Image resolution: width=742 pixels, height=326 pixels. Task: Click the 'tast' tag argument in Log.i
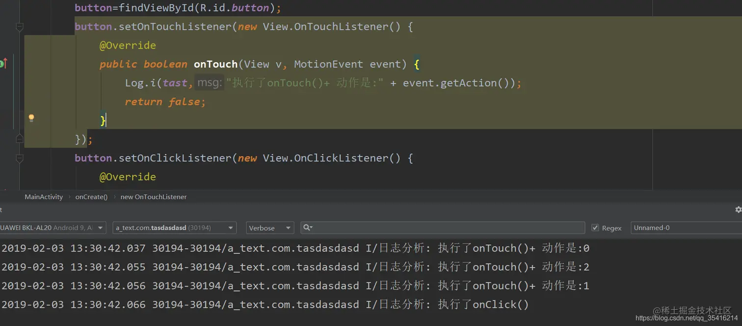tap(175, 83)
